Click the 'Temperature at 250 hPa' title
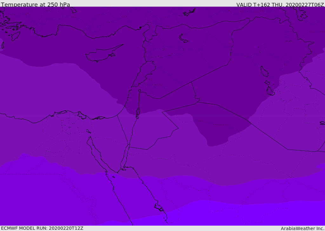This screenshot has height=231, width=325. coord(36,4)
